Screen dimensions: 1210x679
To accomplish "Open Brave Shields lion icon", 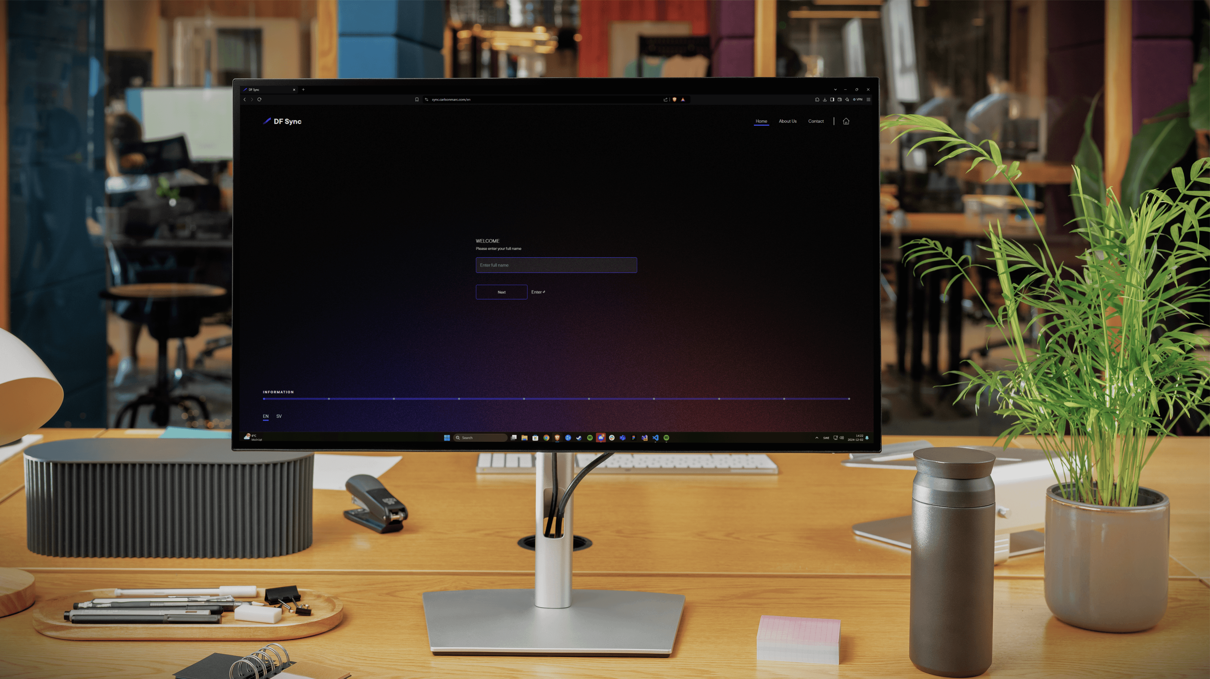I will [675, 100].
